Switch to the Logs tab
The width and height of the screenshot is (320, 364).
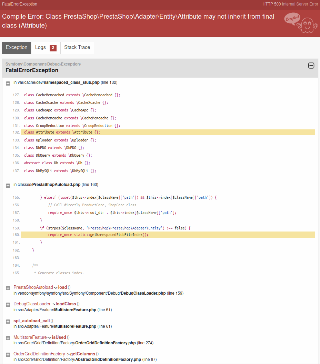pyautogui.click(x=40, y=48)
